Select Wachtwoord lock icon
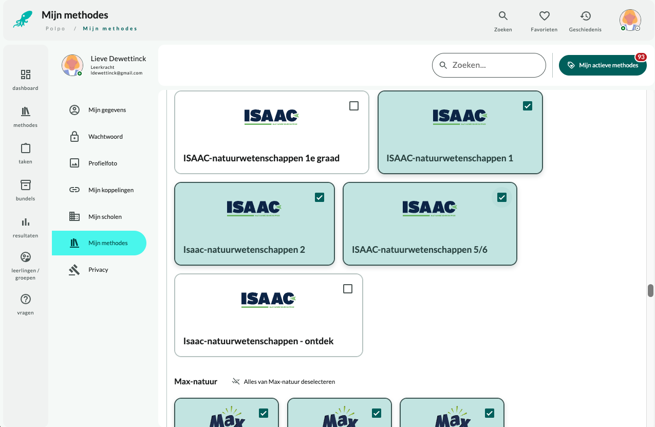This screenshot has width=655, height=427. [74, 137]
